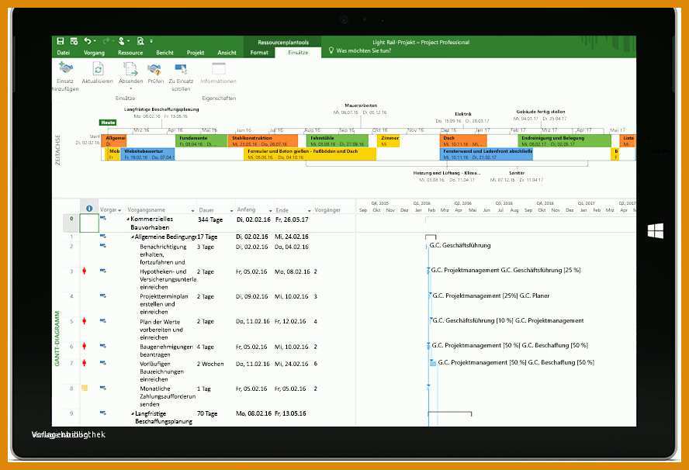Image resolution: width=689 pixels, height=470 pixels.
Task: Click the Vorläufigen Bauzeichnungen Gantt bar
Action: point(433,363)
